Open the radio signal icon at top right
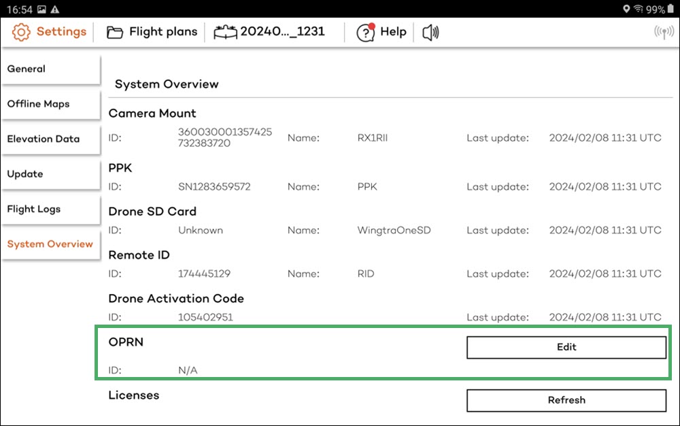This screenshot has height=426, width=680. [663, 31]
